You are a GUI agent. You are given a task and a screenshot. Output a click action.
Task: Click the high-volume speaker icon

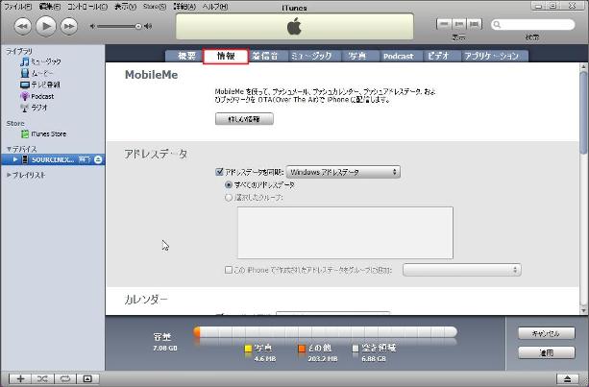(x=148, y=26)
